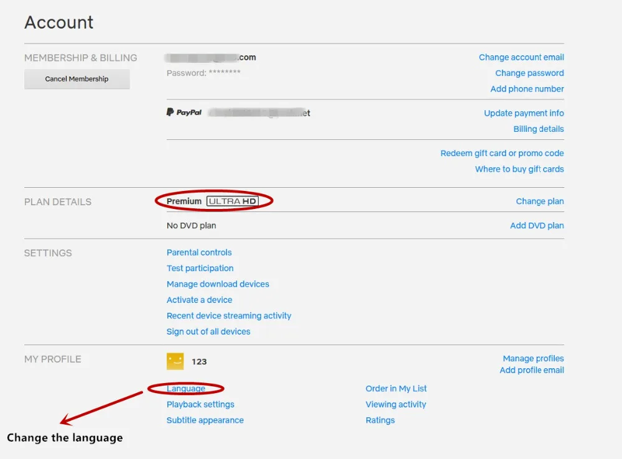Click Add DVD plan link
622x459 pixels.
[537, 226]
